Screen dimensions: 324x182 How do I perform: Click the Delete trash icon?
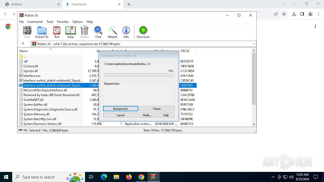[85, 32]
